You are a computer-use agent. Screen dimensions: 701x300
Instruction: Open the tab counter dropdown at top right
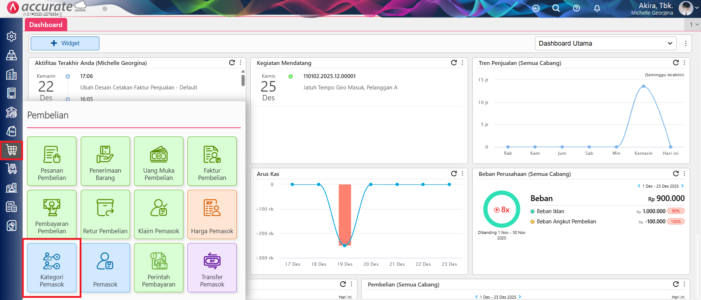(693, 24)
